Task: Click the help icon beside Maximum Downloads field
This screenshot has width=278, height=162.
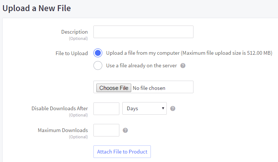Action: tap(125, 130)
